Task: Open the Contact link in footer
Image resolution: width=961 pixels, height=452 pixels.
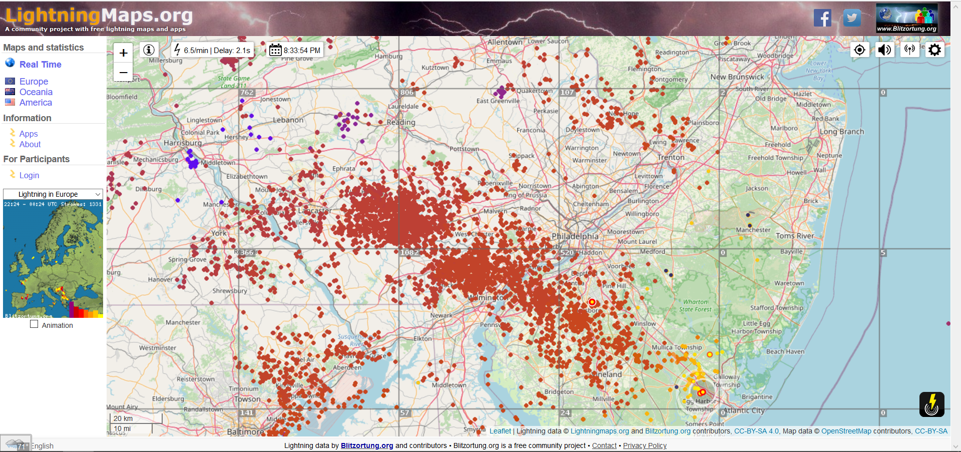Action: [x=604, y=445]
